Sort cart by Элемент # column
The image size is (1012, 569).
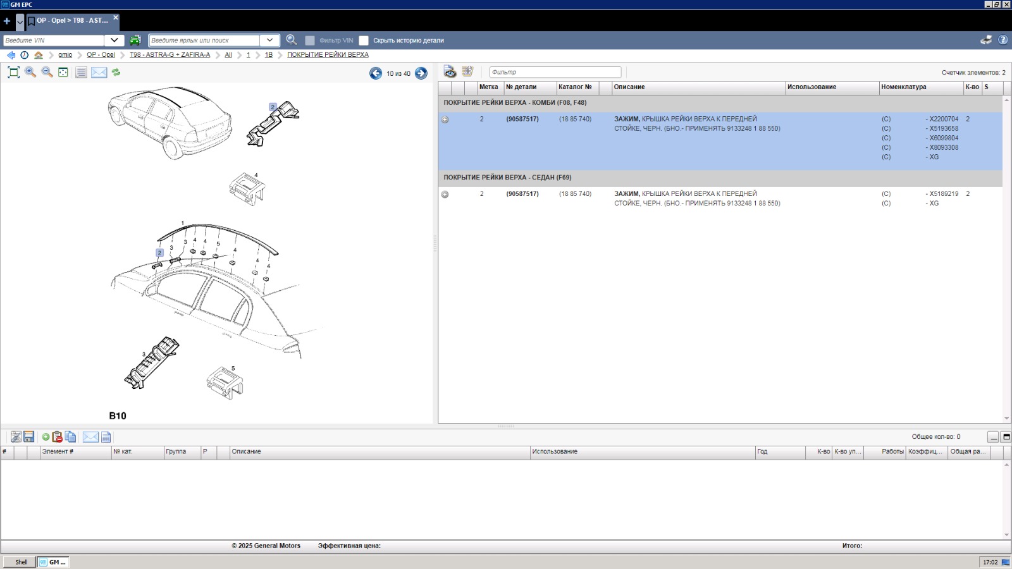[75, 451]
